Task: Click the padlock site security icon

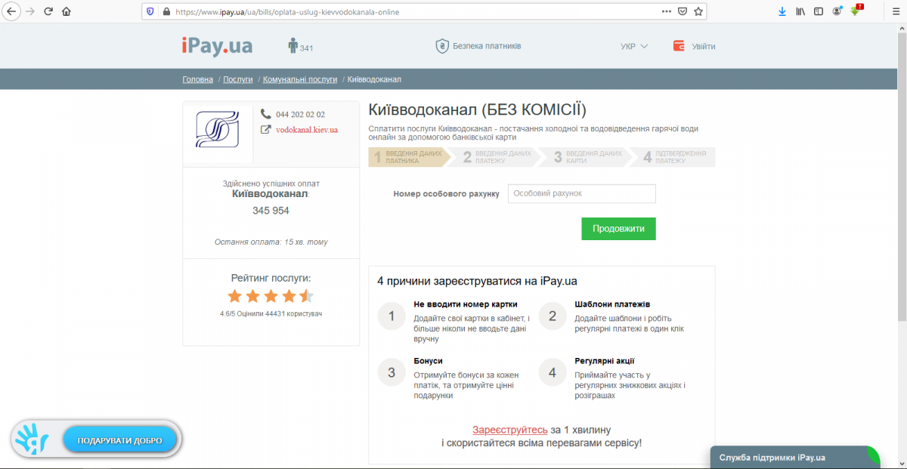Action: coord(165,12)
